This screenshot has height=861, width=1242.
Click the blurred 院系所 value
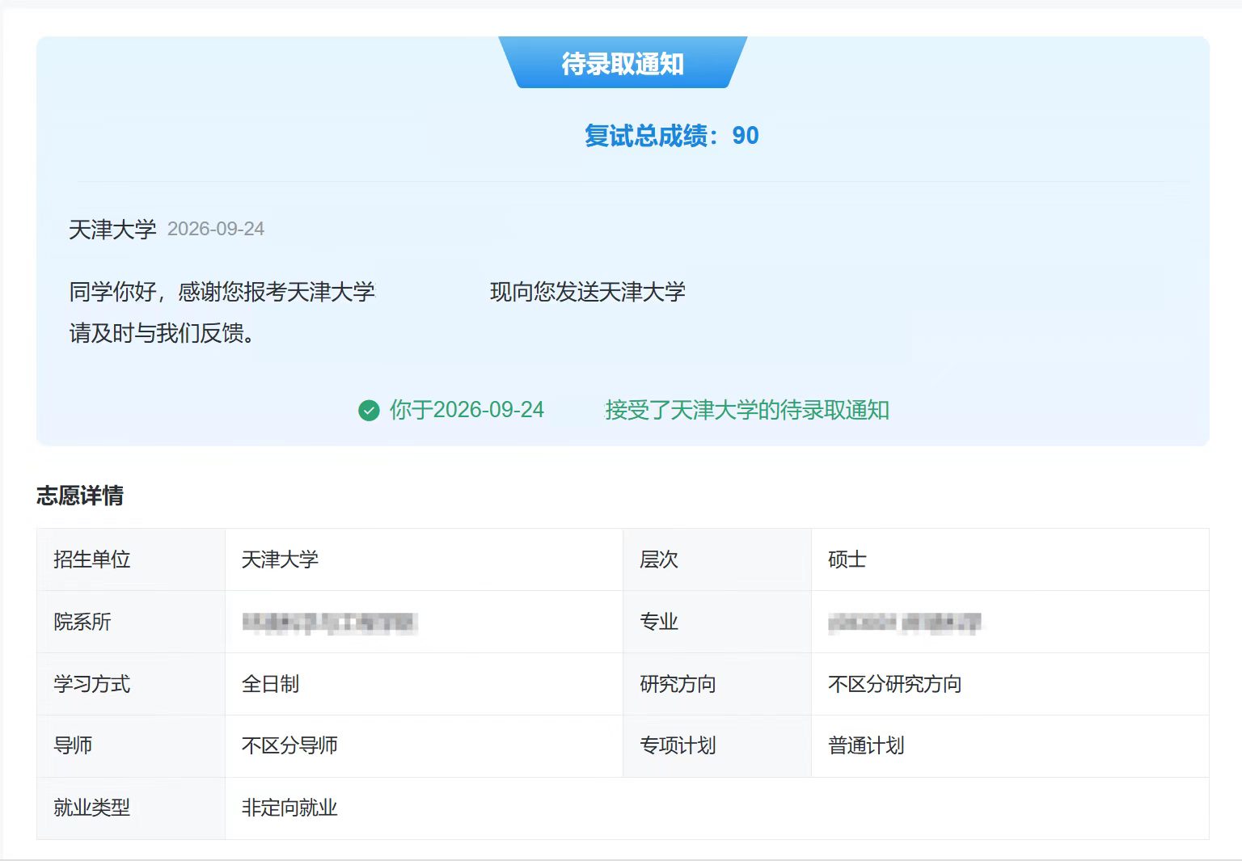[329, 623]
